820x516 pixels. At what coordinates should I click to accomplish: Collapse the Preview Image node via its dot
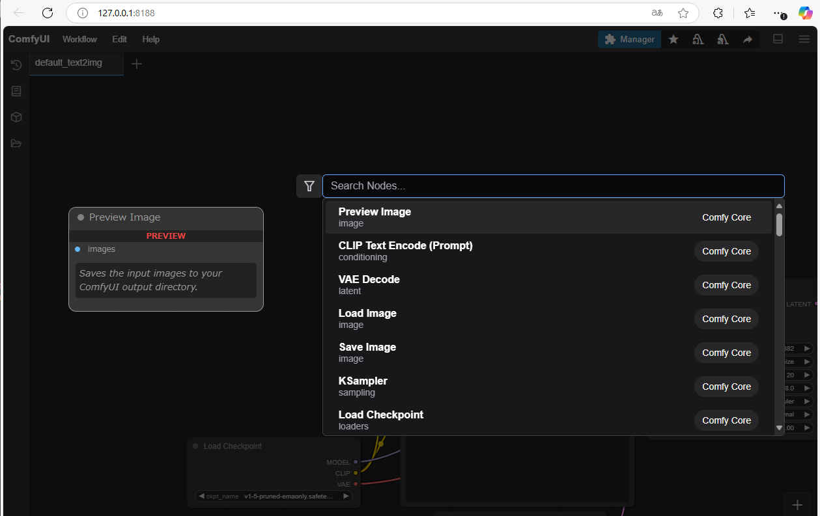(x=81, y=218)
